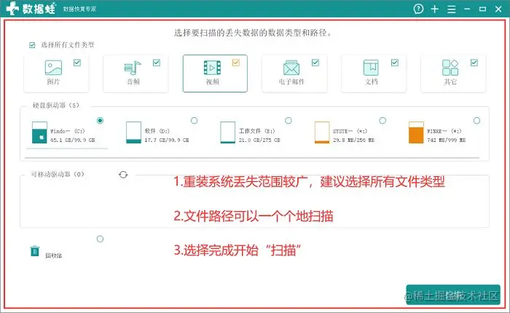The width and height of the screenshot is (510, 313).
Task: Click the 数据蛙 logo icon
Action: [x=12, y=9]
